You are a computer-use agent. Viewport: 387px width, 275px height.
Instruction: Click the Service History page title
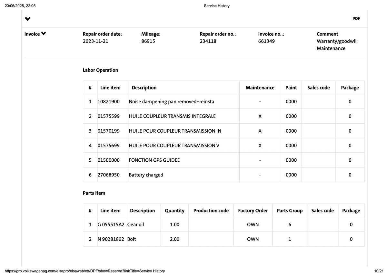217,6
